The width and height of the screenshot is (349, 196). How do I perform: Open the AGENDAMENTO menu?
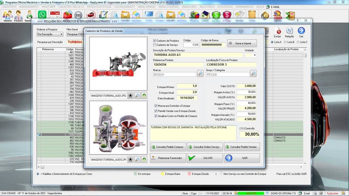pos(29,7)
